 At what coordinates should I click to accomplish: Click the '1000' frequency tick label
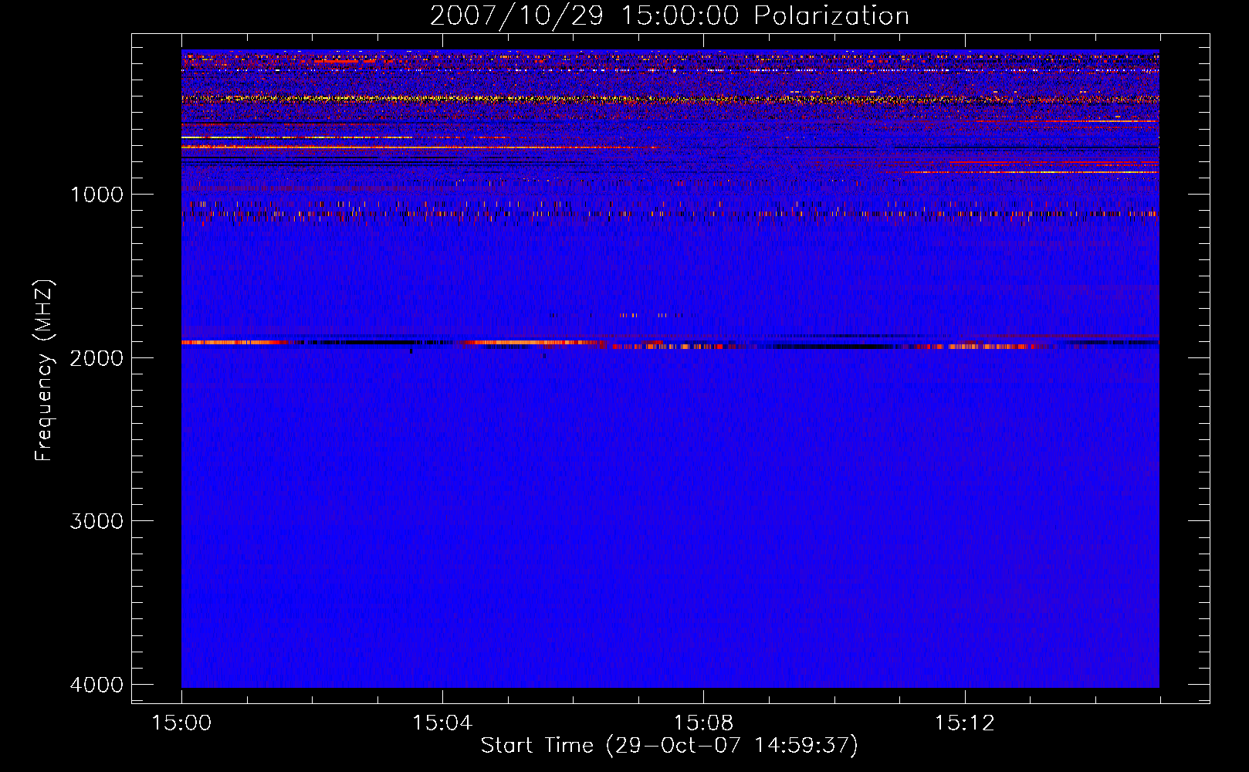[x=96, y=195]
